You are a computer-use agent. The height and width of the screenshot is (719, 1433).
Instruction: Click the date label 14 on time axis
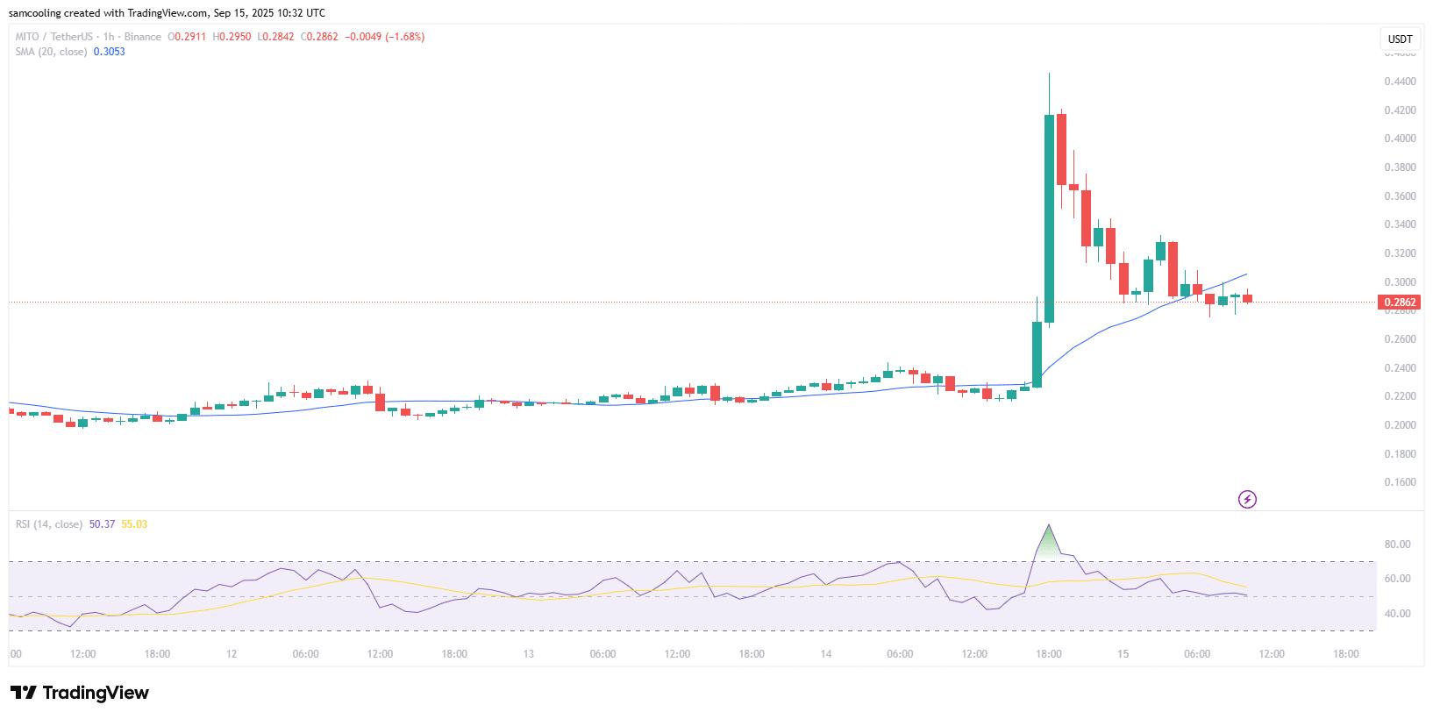tap(825, 654)
